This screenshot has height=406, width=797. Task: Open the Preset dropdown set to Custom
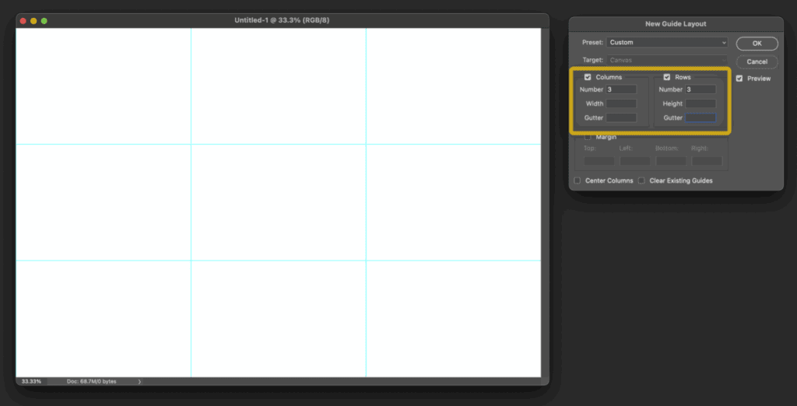click(667, 43)
